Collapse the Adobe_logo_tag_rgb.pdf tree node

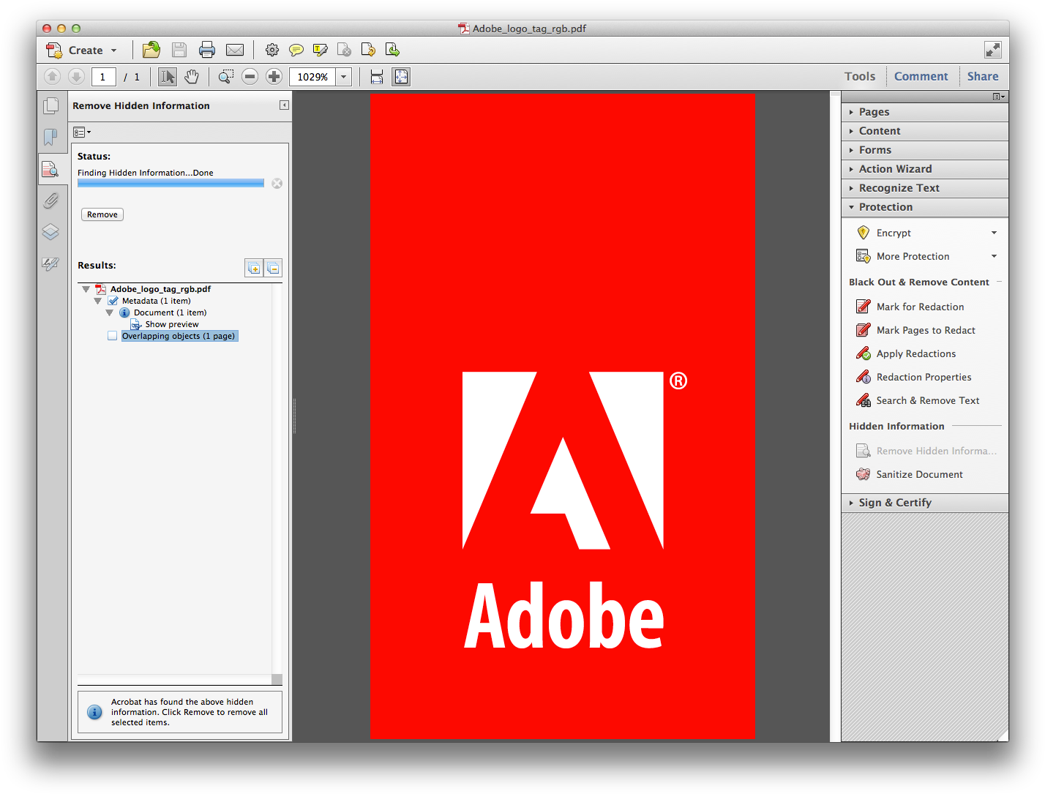86,289
